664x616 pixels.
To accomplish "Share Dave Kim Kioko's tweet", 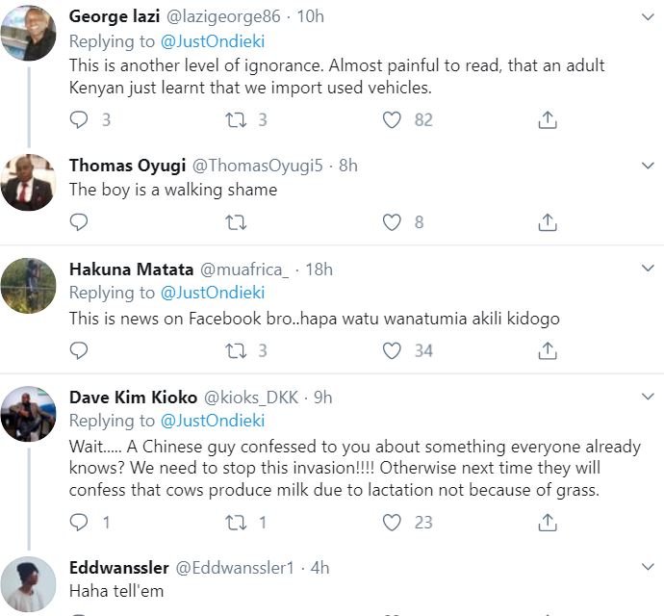I will click(x=548, y=523).
